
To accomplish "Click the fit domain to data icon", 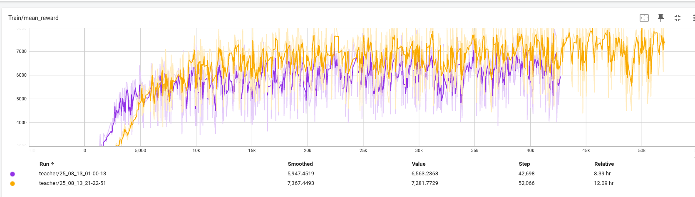I will tap(644, 18).
